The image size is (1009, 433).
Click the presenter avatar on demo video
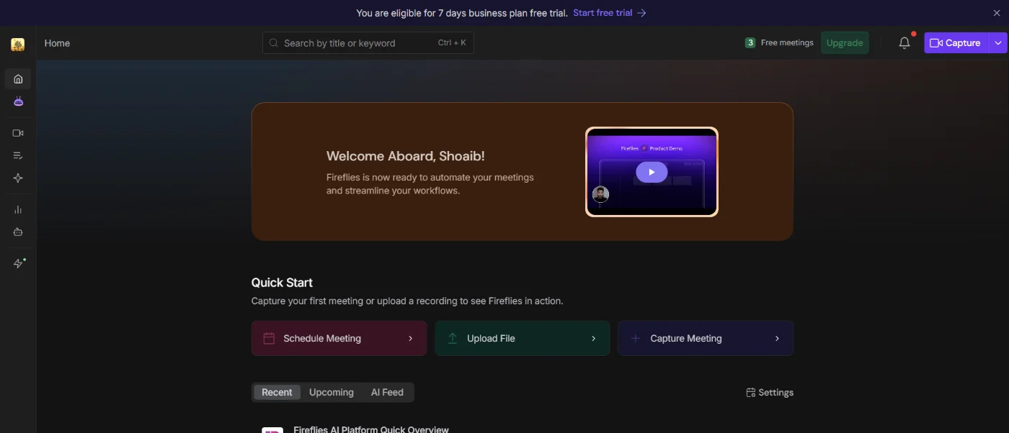(x=600, y=194)
